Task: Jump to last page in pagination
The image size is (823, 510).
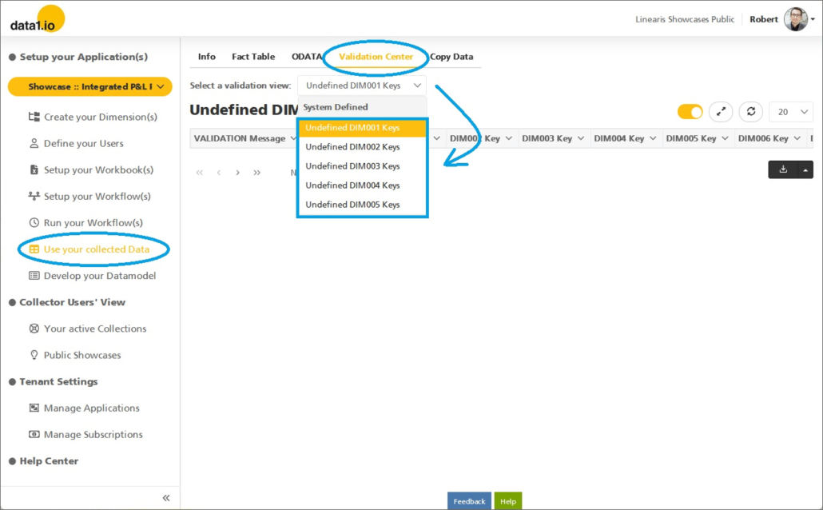Action: click(x=256, y=173)
